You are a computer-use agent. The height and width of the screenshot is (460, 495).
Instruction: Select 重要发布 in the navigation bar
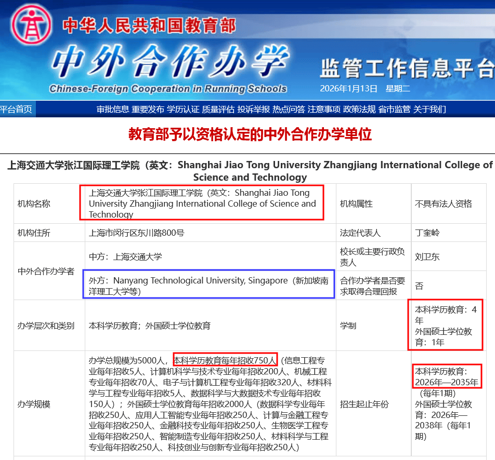coord(148,109)
